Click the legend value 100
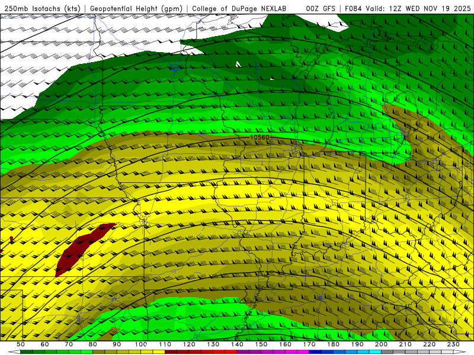The height and width of the screenshot is (355, 474). click(x=141, y=344)
